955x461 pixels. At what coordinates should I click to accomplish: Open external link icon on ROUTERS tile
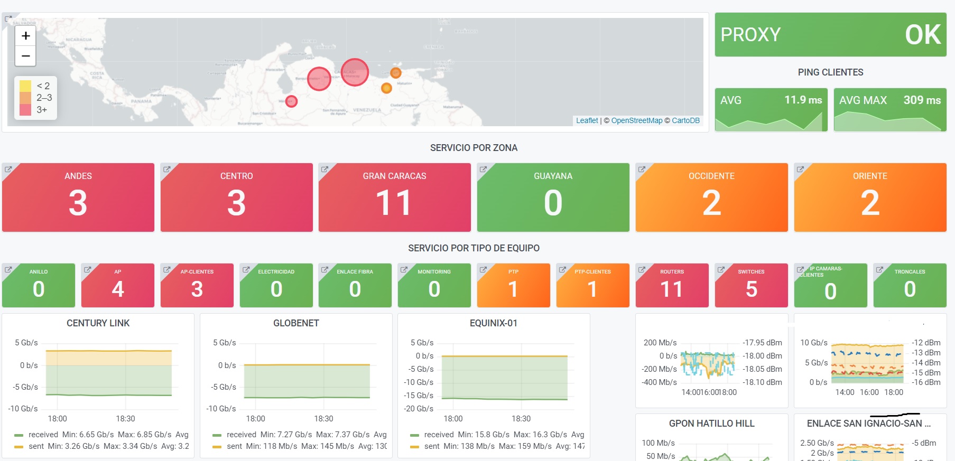click(642, 270)
